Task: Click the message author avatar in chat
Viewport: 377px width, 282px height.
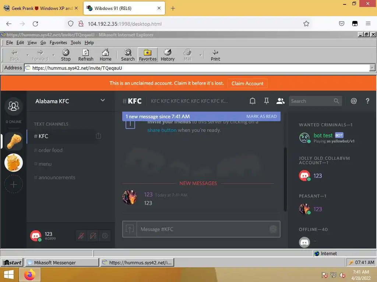Action: coord(130,197)
